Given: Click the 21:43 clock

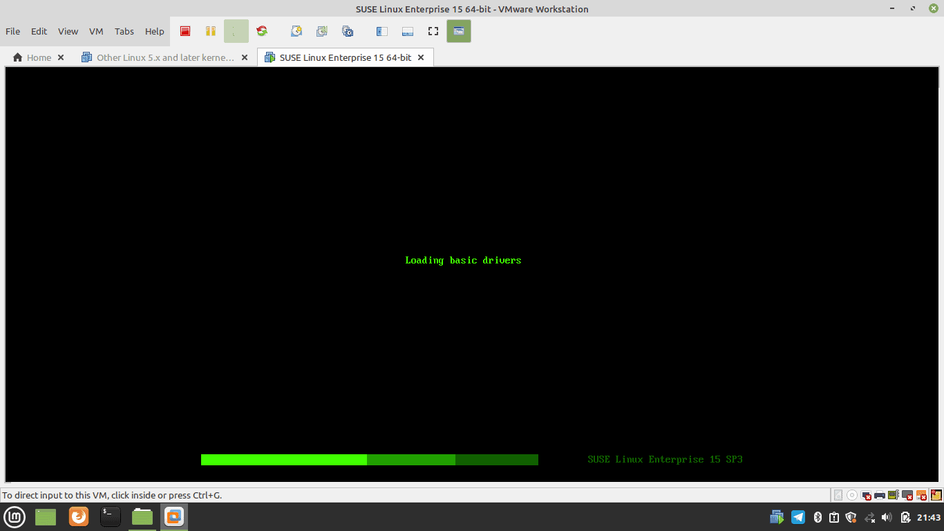Looking at the screenshot, I should coord(929,517).
